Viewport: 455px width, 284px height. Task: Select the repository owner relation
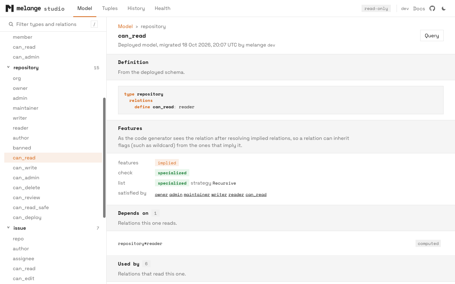point(53,88)
